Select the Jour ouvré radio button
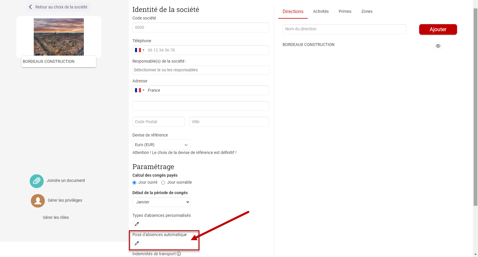The image size is (478, 257). click(x=134, y=183)
